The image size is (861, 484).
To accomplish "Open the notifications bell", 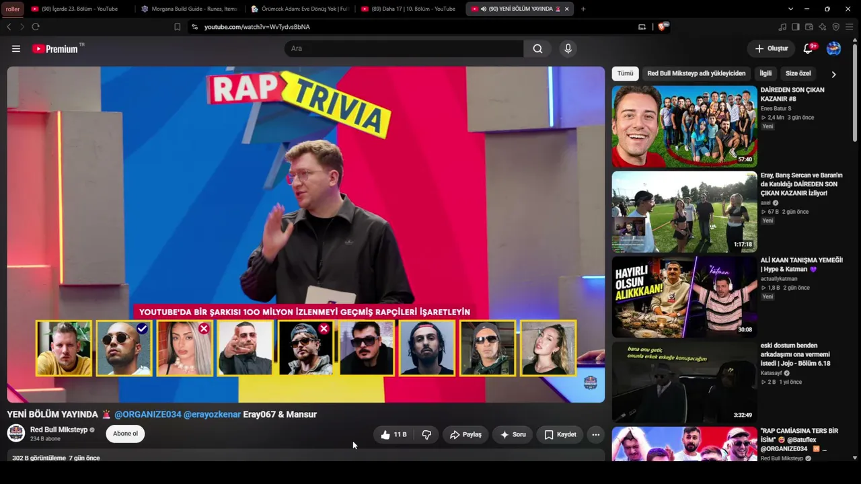I will tap(809, 48).
